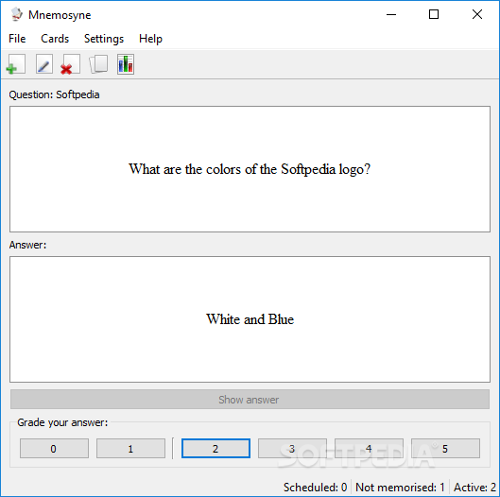
Task: Open the Settings menu
Action: 104,39
